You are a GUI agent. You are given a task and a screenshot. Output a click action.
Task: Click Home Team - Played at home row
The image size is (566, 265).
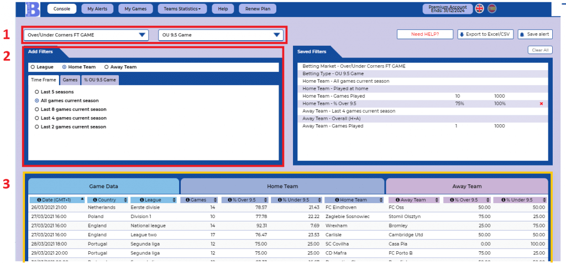[x=423, y=89]
